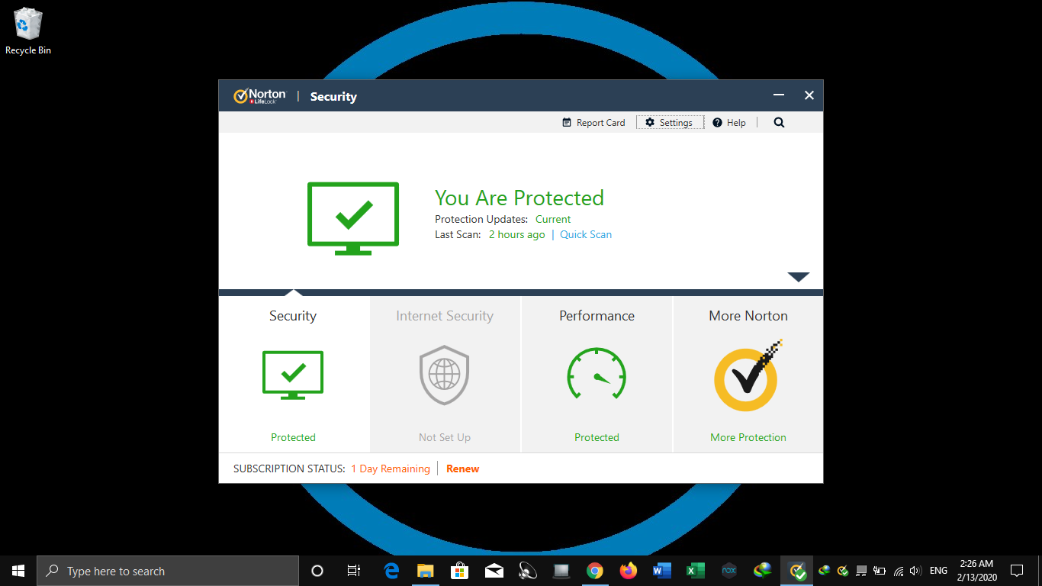This screenshot has height=586, width=1042.
Task: Minimize the Norton window
Action: click(779, 95)
